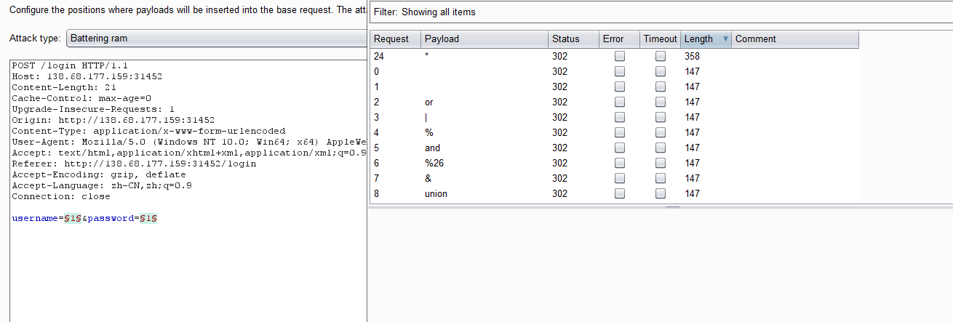This screenshot has width=953, height=322.
Task: Toggle Timeout checkbox for 'union' payload row
Action: 661,193
